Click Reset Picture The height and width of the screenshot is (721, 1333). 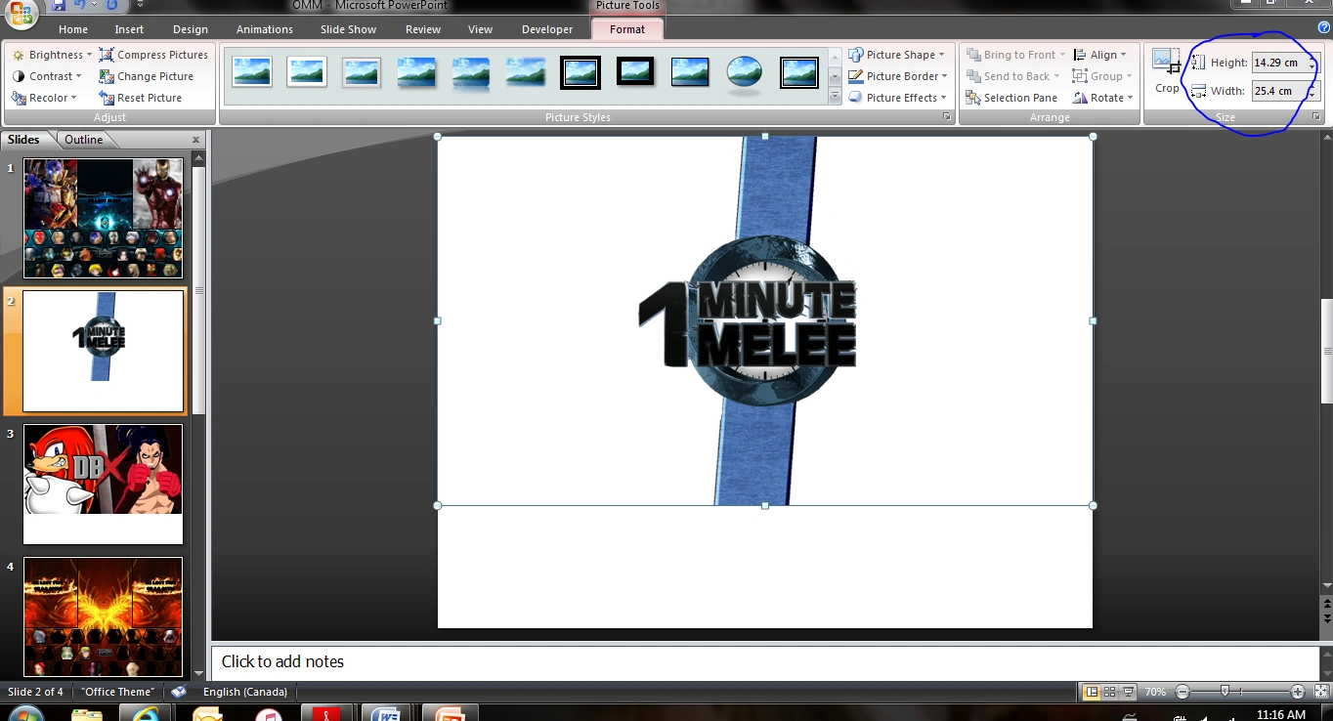pyautogui.click(x=141, y=98)
